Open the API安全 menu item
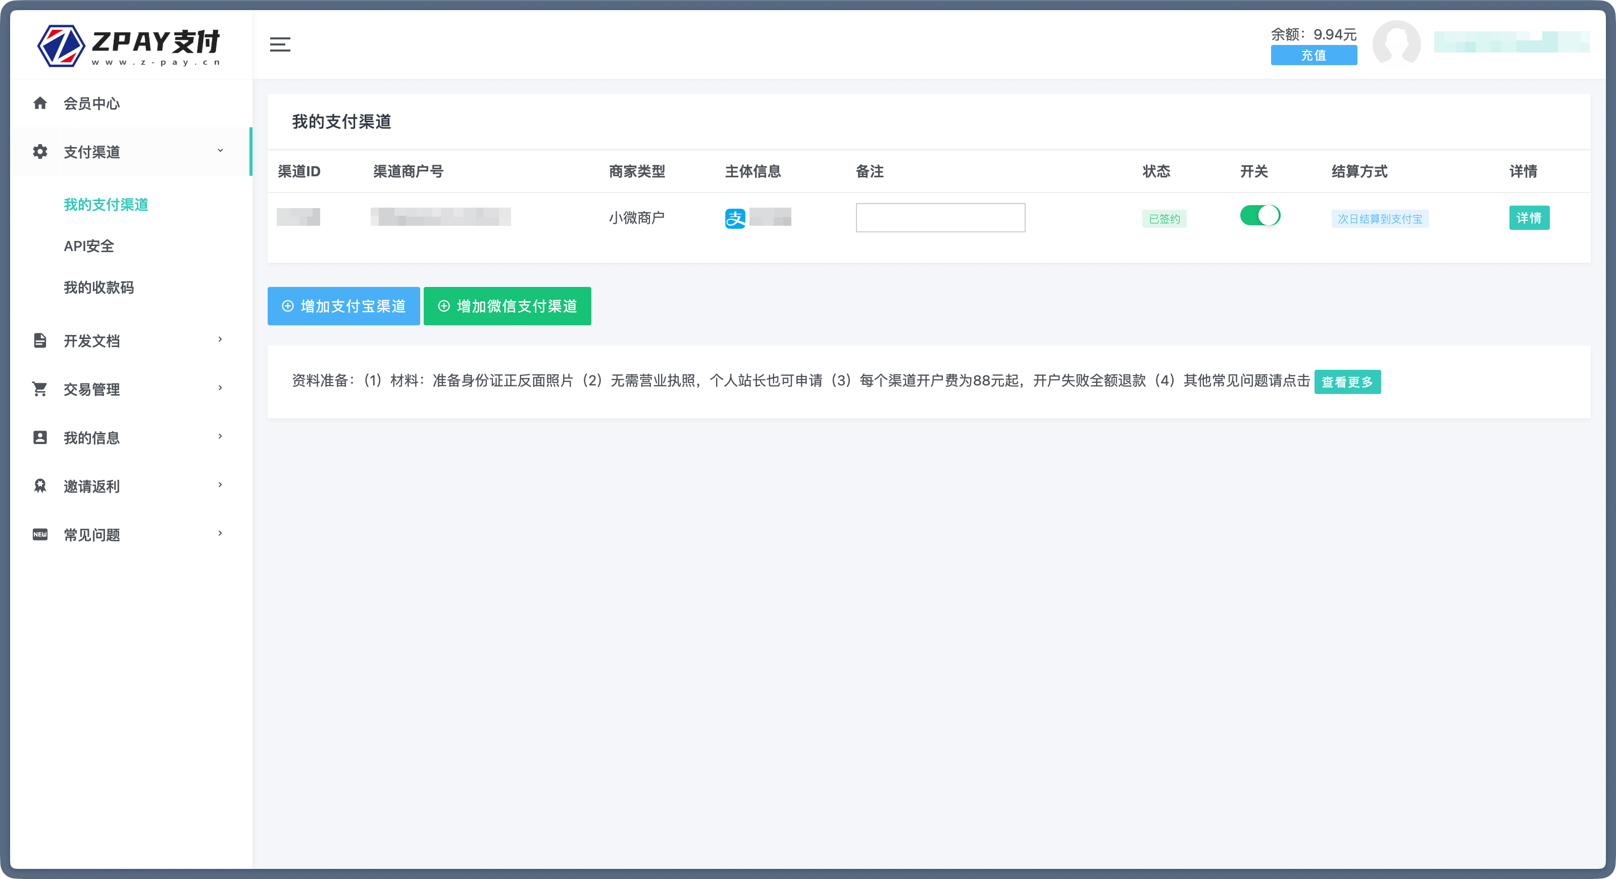The width and height of the screenshot is (1616, 879). [x=89, y=246]
